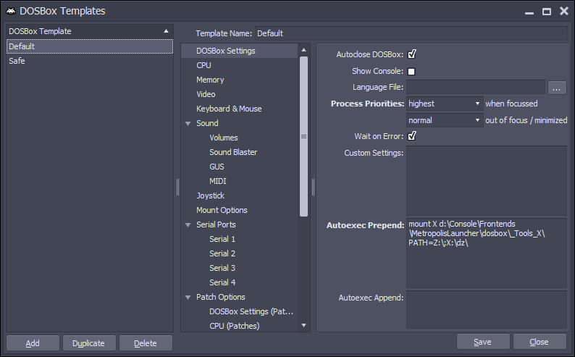This screenshot has width=575, height=357.
Task: Select the Default template in the list
Action: click(x=90, y=46)
